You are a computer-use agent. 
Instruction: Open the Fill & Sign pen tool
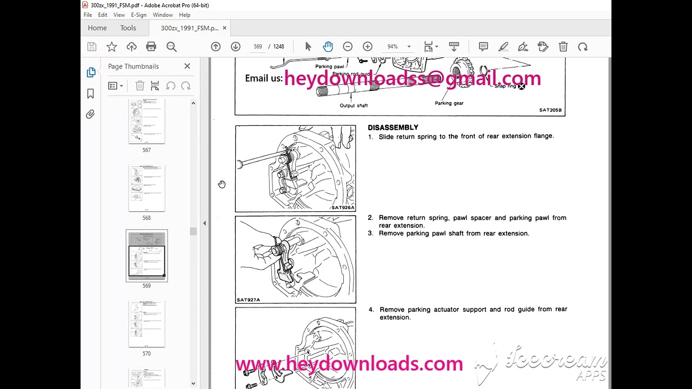point(523,47)
